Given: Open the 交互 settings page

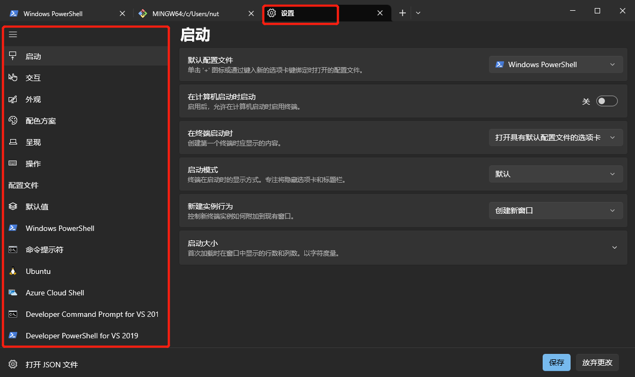Looking at the screenshot, I should (x=86, y=77).
